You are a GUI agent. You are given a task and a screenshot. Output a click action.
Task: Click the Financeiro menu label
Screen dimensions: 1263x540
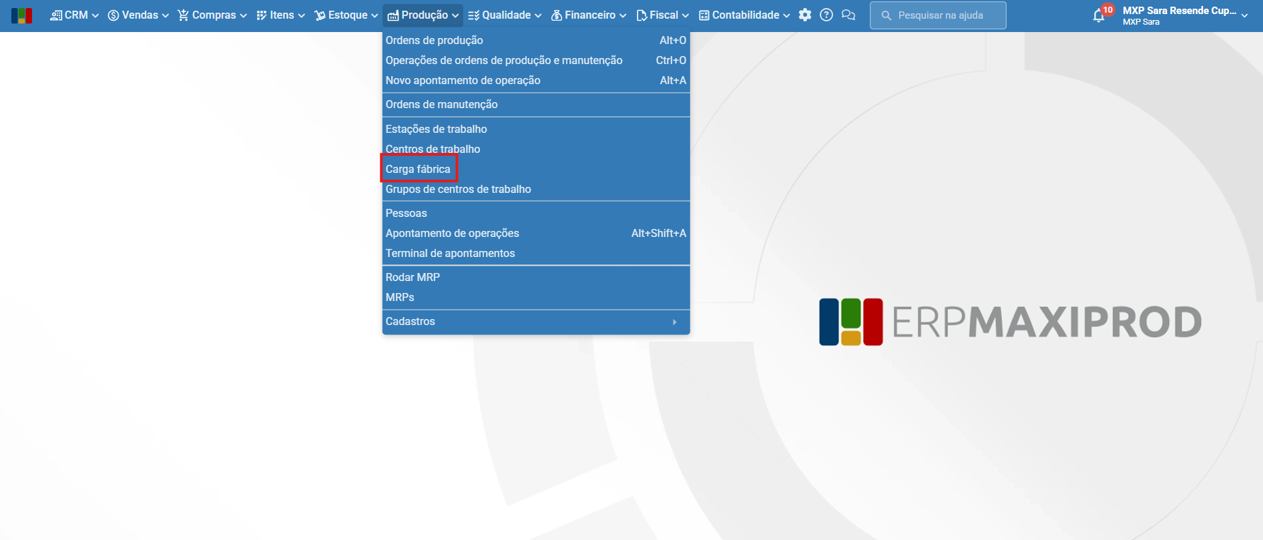point(590,15)
